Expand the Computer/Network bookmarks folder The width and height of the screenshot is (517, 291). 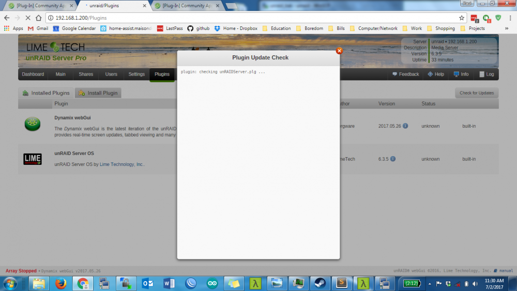point(374,28)
